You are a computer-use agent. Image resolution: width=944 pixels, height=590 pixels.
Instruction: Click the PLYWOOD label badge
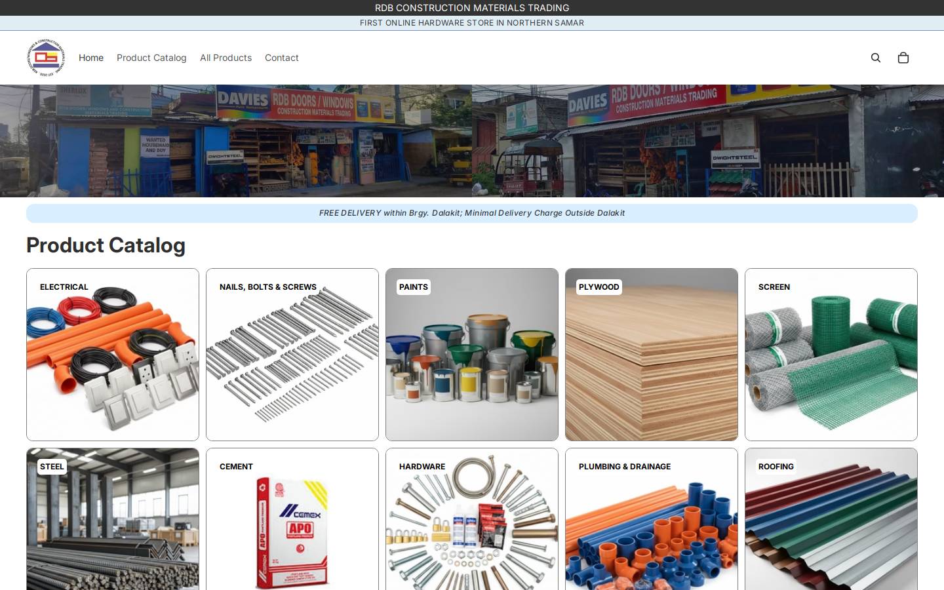599,287
